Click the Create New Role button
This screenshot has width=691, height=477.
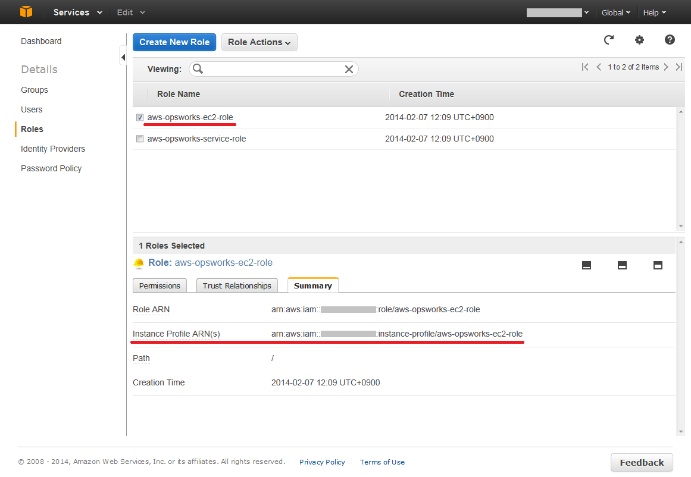[174, 42]
